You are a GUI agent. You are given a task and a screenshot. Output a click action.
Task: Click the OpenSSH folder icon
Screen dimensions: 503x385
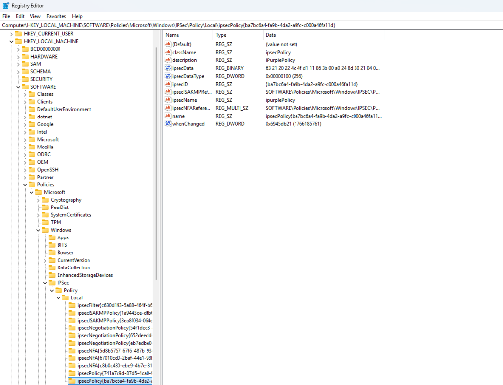pos(32,170)
